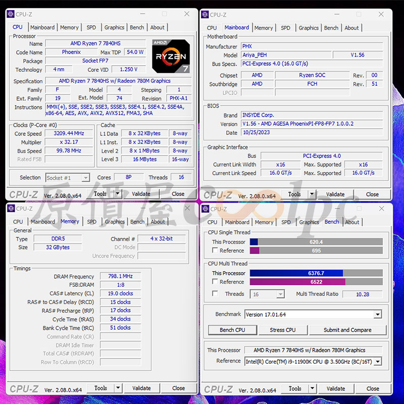Expand the Tools dropdown arrow in the Bench-tab window
The height and width of the screenshot is (404, 404).
tap(313, 388)
